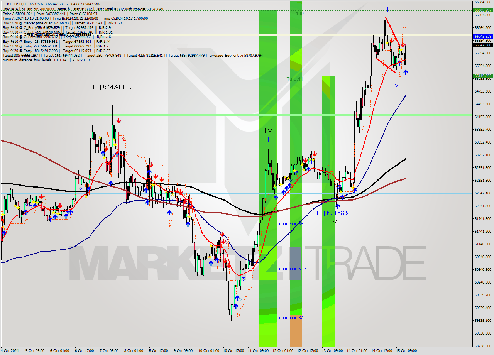Screen dimensions: 494x355
Task: Click the '5 Oct 09:00' time label
Action: 34,351
